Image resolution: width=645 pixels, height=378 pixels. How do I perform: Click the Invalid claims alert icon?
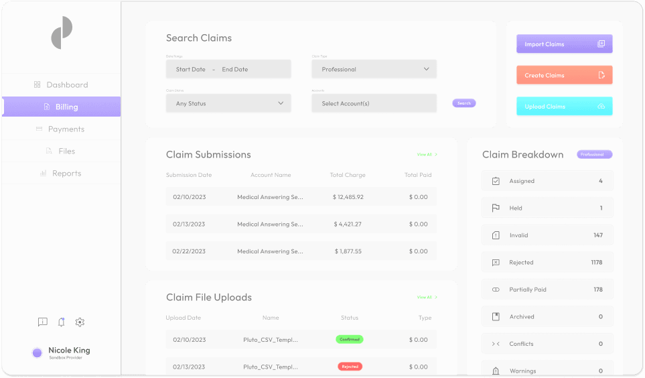[x=496, y=235]
